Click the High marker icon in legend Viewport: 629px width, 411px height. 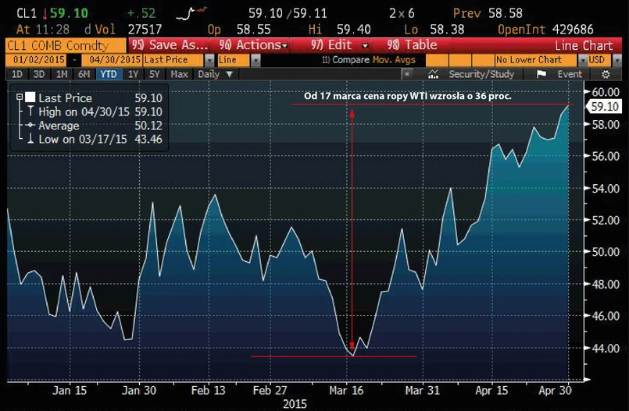click(x=30, y=112)
